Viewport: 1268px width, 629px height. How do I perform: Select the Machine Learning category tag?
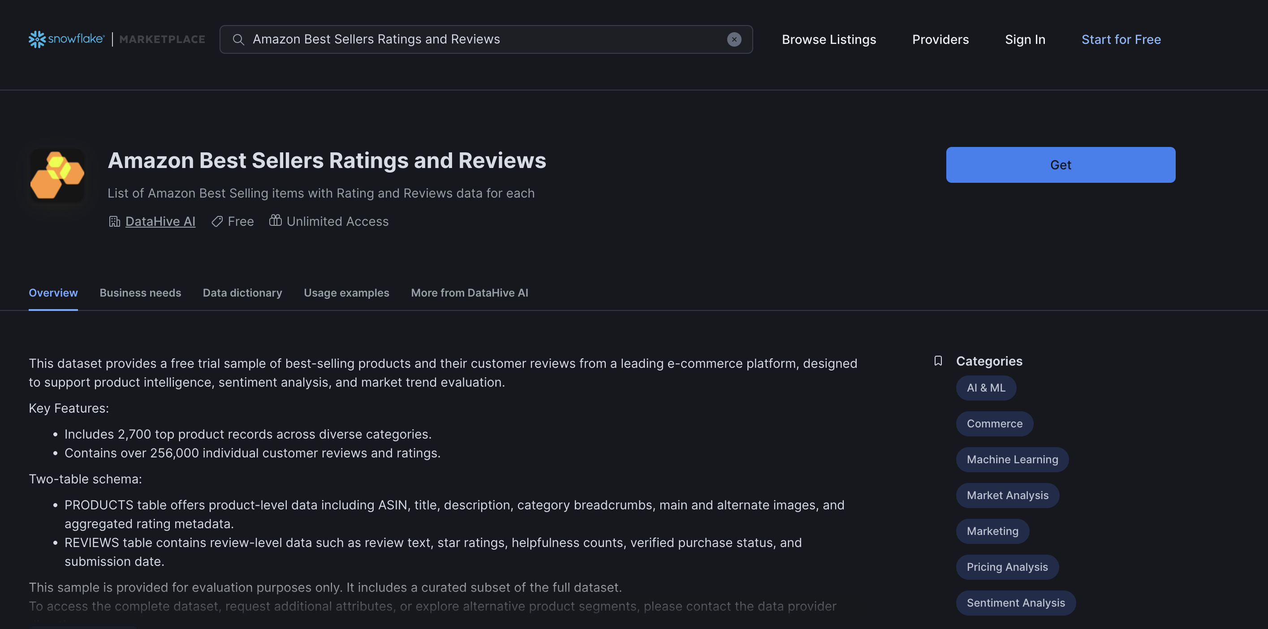(1012, 460)
